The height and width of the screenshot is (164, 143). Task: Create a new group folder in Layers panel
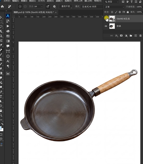pos(131,35)
